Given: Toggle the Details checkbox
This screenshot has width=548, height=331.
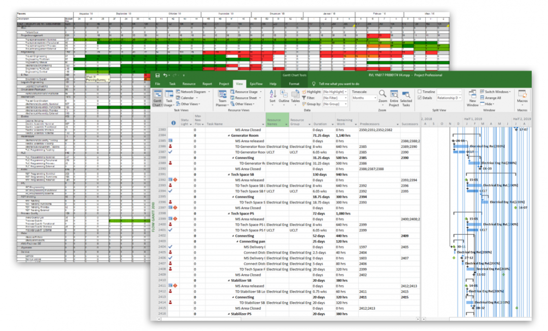Looking at the screenshot, I should [420, 98].
